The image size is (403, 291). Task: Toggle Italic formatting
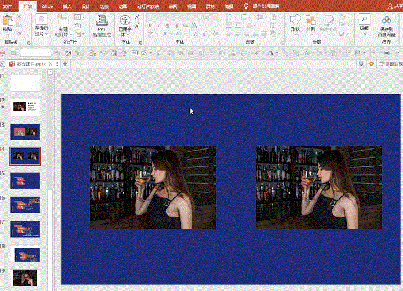[159, 25]
